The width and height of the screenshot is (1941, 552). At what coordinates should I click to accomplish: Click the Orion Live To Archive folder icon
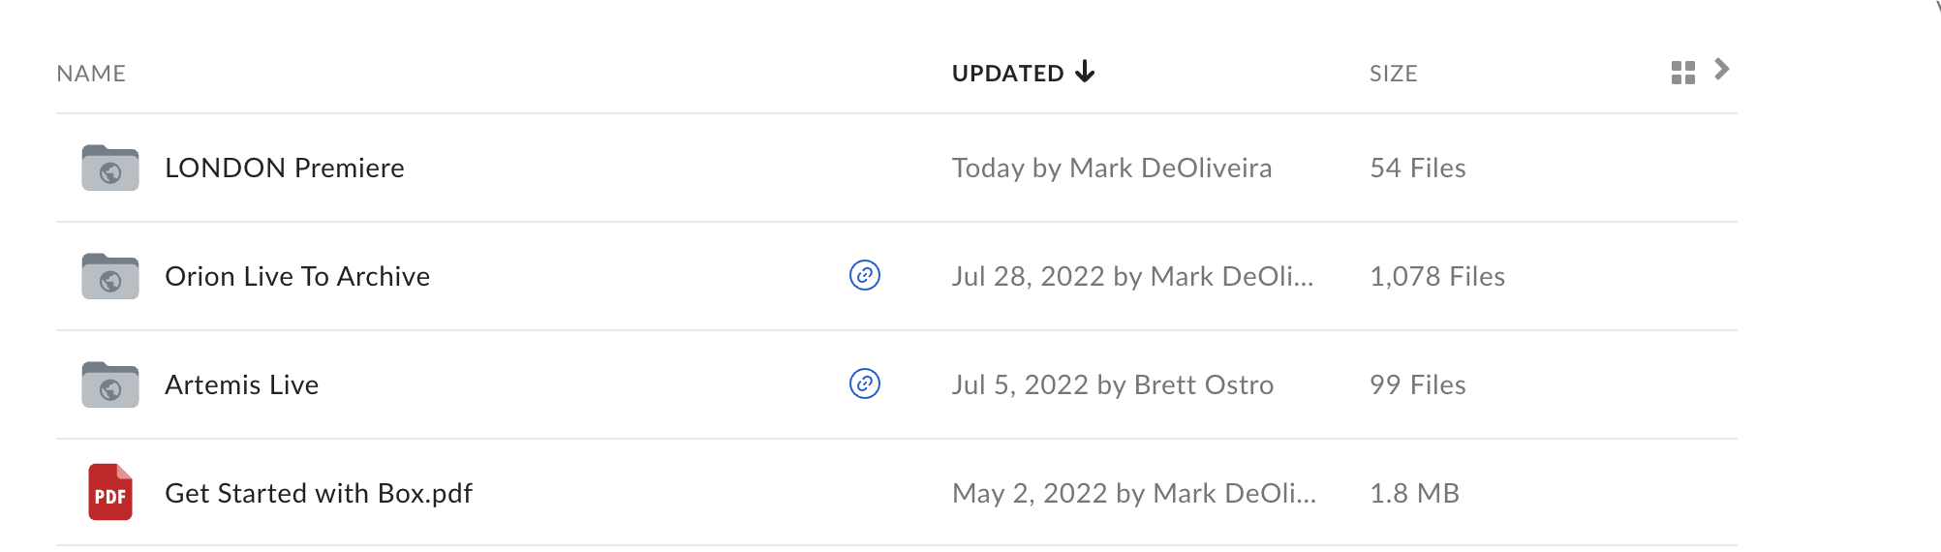pos(110,276)
